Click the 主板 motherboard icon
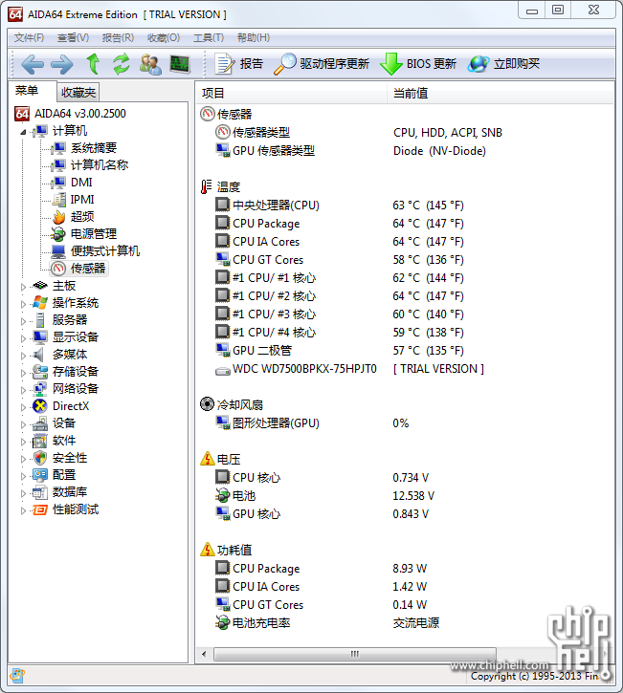This screenshot has width=623, height=693. tap(40, 286)
